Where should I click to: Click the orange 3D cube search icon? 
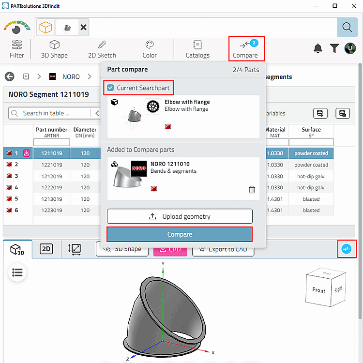point(45,27)
